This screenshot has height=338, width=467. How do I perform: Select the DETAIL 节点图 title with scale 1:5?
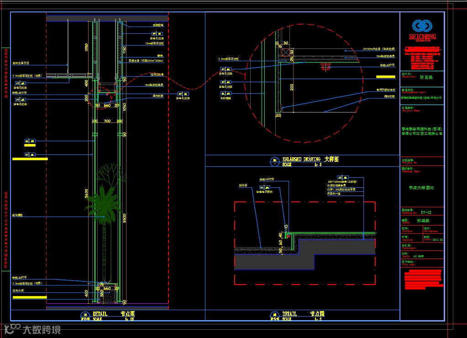point(303,314)
